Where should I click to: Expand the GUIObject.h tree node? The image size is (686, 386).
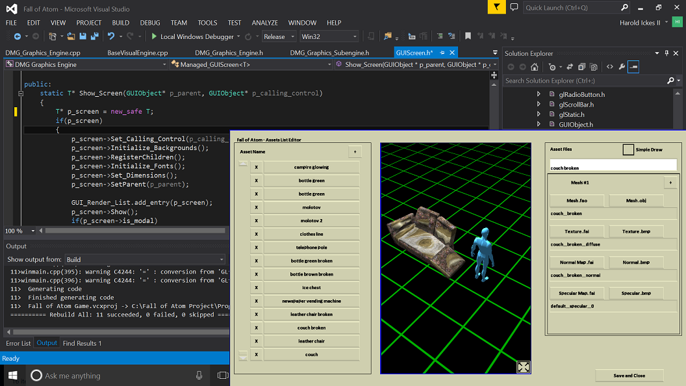[x=539, y=124]
